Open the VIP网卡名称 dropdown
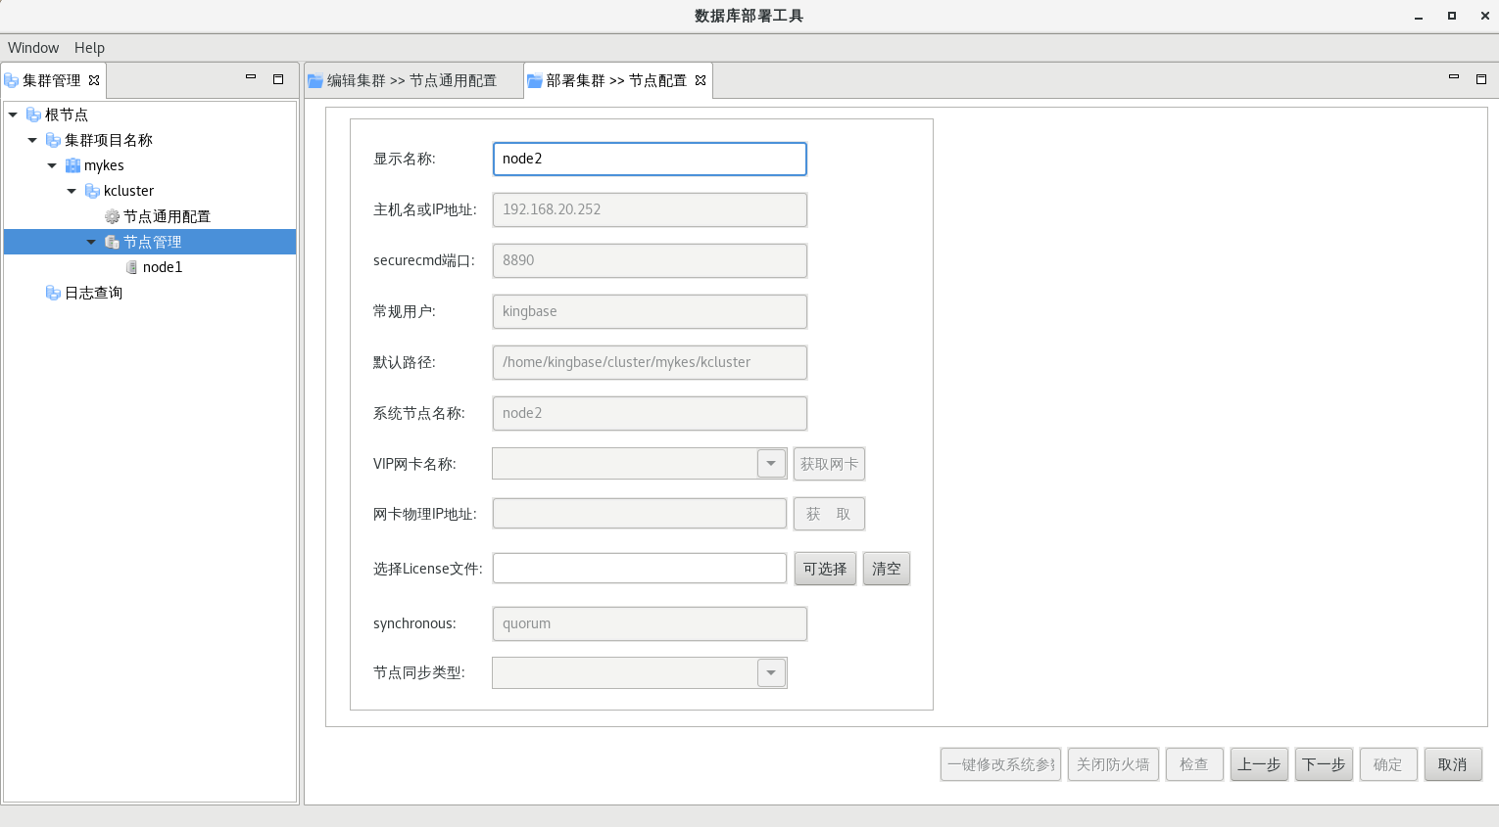The image size is (1499, 827). (x=771, y=464)
